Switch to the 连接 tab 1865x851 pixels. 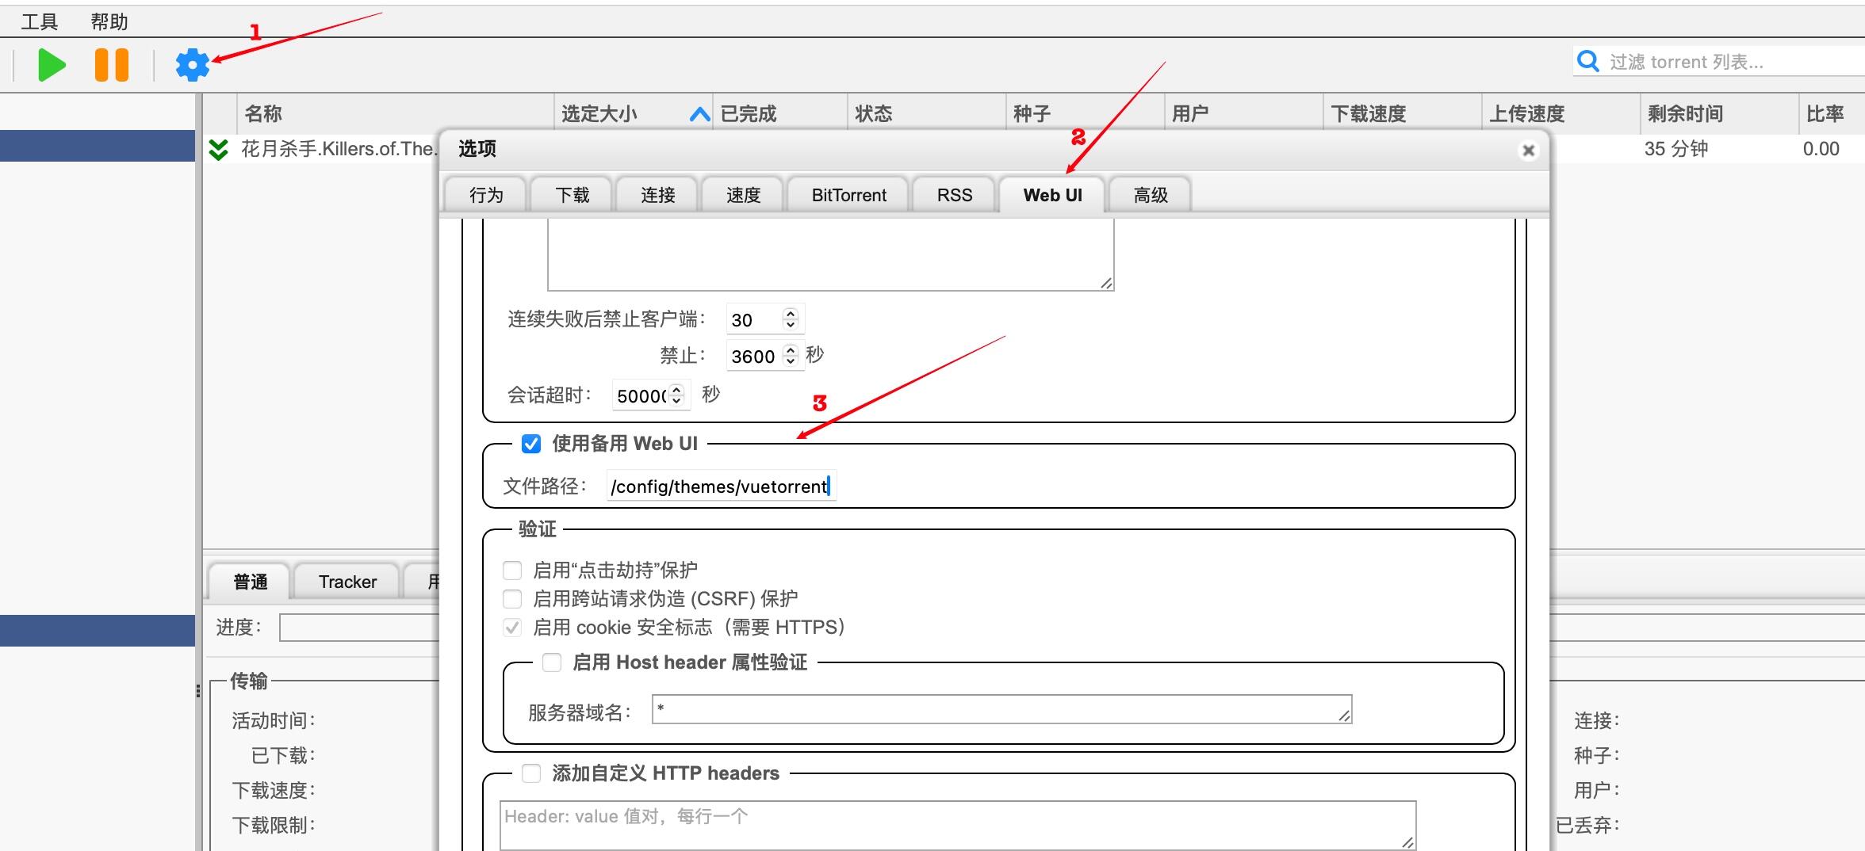(658, 195)
